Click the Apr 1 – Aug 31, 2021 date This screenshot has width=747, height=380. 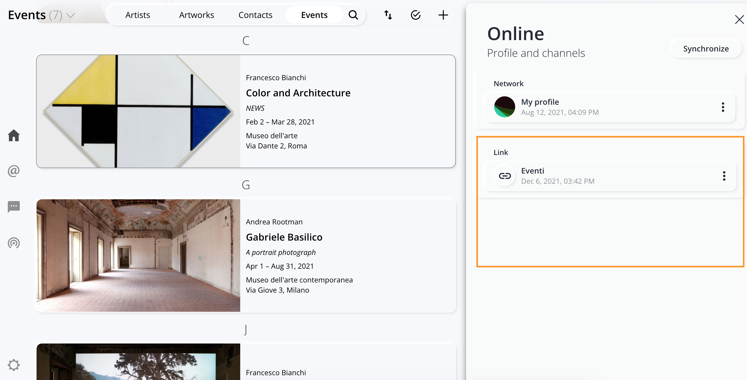(x=280, y=266)
